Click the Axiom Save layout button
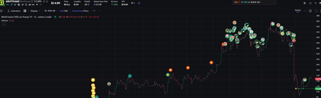321x98 pixels. (x=298, y=12)
